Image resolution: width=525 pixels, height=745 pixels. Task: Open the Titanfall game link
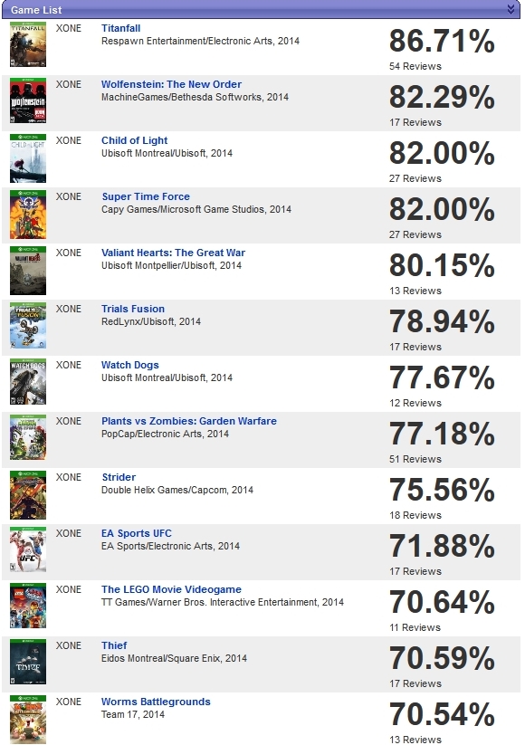coord(120,28)
